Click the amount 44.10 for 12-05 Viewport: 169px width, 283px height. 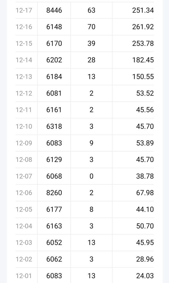point(145,209)
